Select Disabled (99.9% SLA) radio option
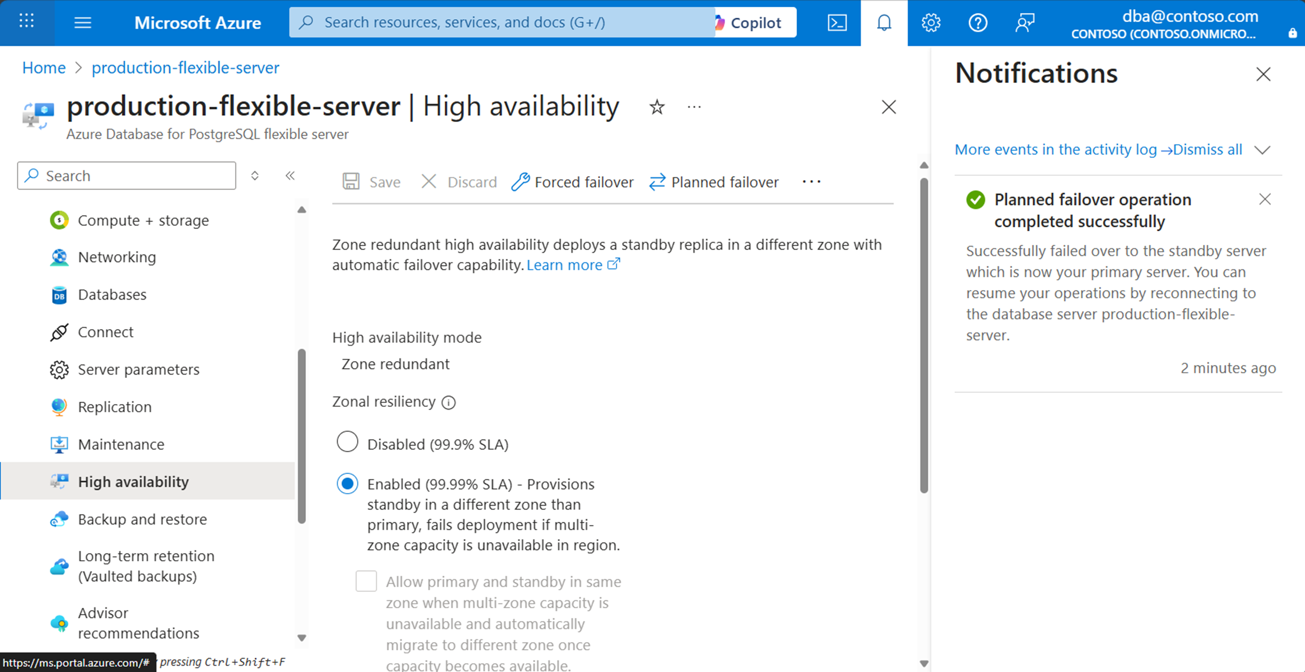 (348, 442)
